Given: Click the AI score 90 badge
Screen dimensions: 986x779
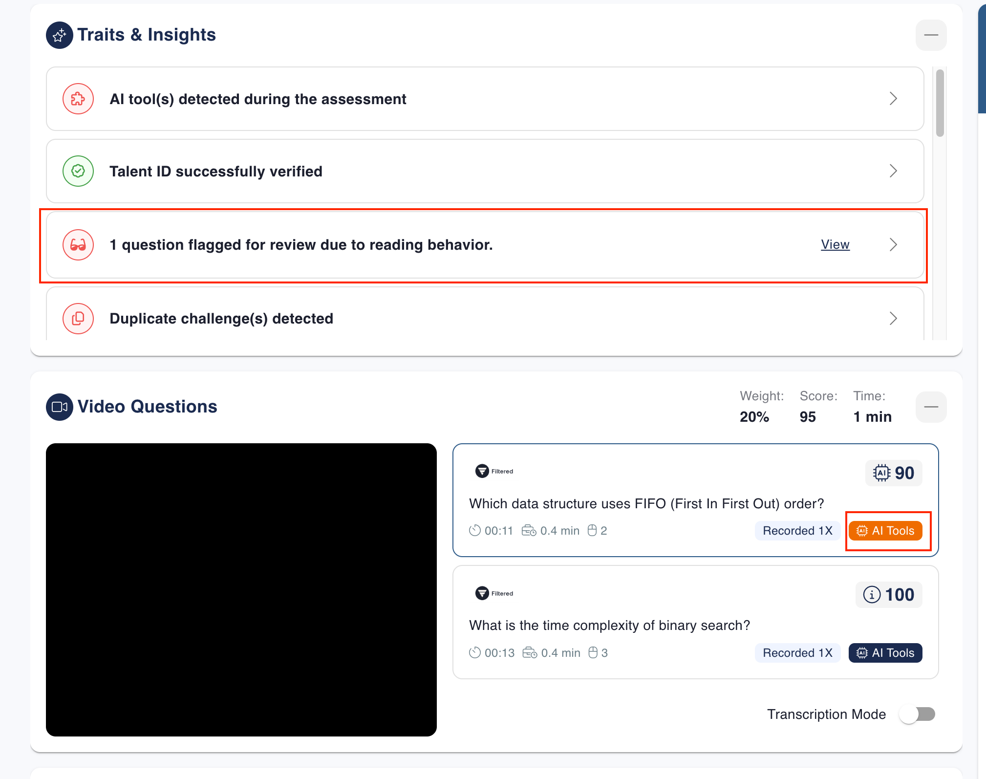Looking at the screenshot, I should 893,473.
